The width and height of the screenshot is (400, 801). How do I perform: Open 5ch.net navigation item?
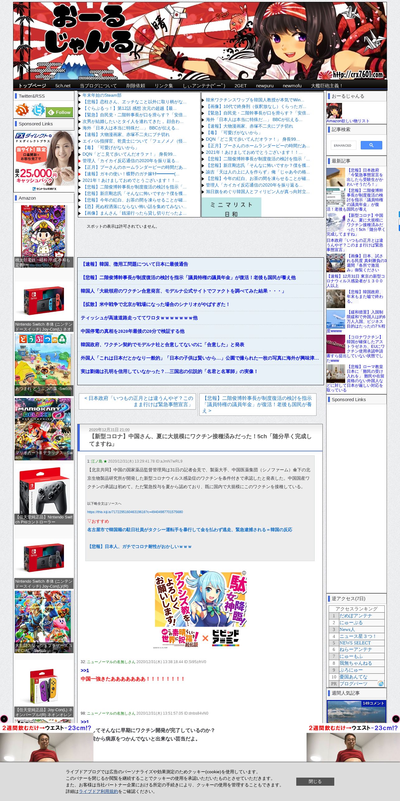63,85
